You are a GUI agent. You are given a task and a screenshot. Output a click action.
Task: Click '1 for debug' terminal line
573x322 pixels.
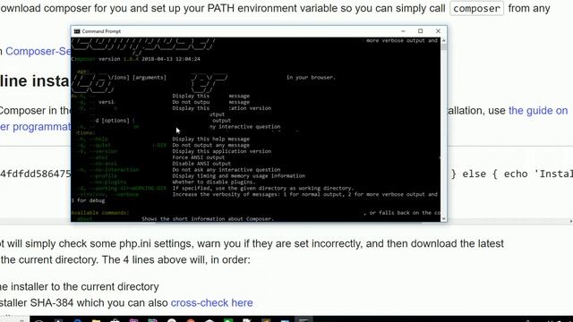(x=88, y=200)
